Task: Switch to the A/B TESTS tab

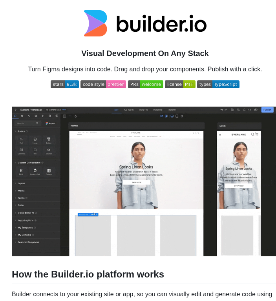Action: pyautogui.click(x=129, y=110)
